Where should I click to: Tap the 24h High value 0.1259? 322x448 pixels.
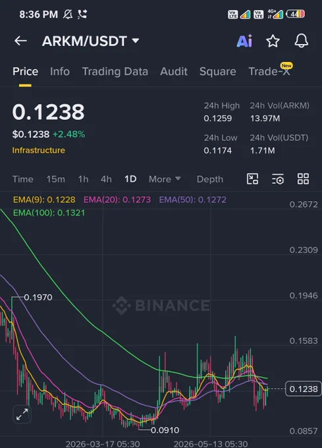[217, 119]
